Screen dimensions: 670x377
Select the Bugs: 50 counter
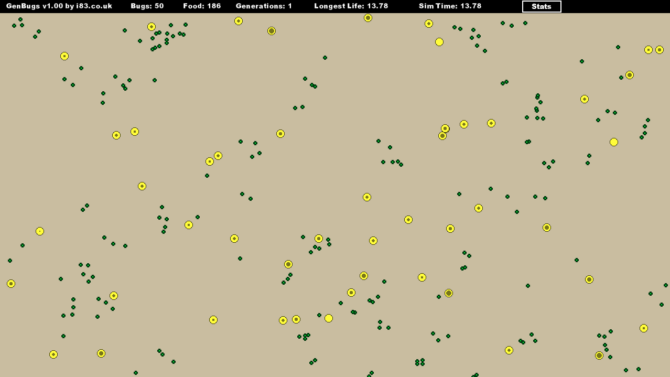(x=146, y=6)
